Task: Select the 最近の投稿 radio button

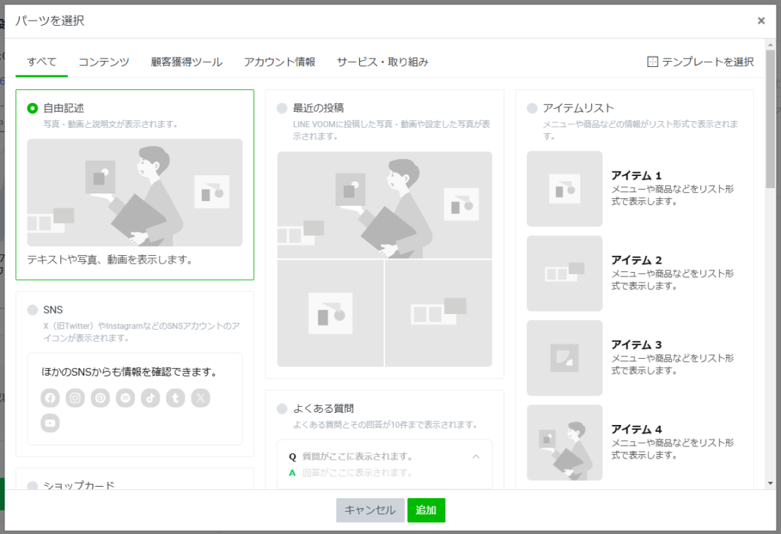Action: 283,108
